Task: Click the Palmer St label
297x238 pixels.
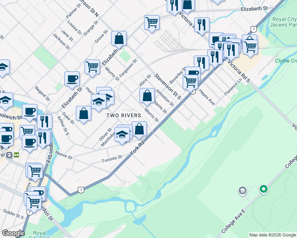Action: tap(74, 11)
